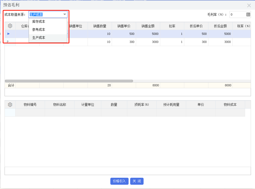Click the horizontal scrollbar under the sales grid

tap(68, 81)
